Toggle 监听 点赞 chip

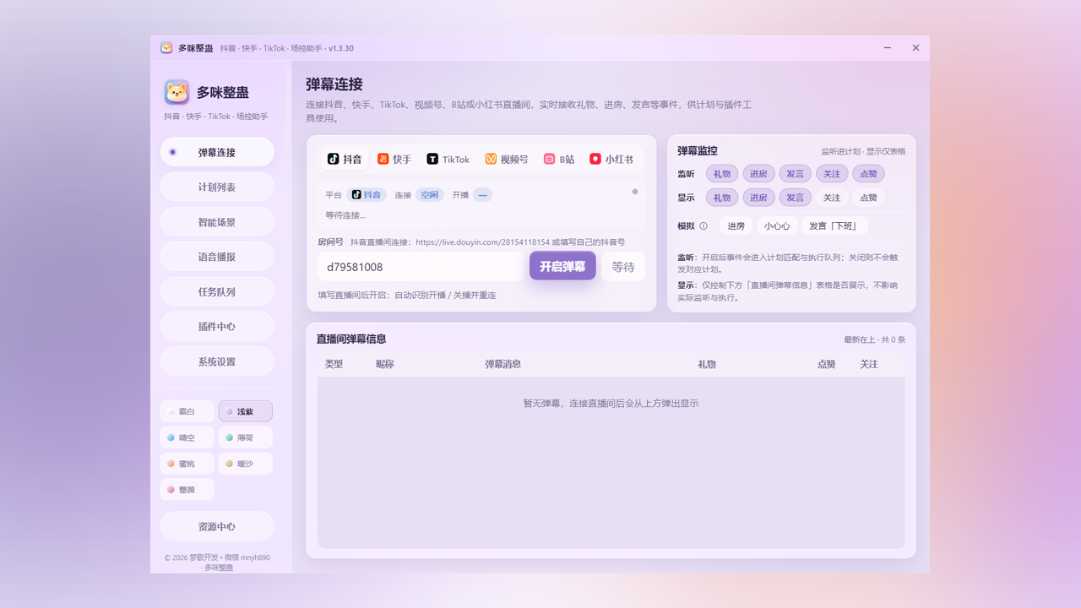tap(868, 173)
